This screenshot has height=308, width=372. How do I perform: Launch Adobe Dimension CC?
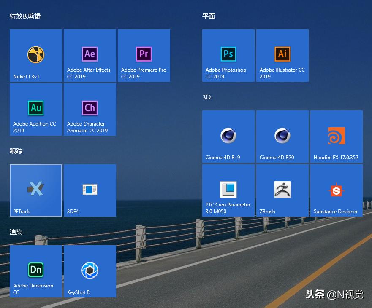[x=36, y=271]
